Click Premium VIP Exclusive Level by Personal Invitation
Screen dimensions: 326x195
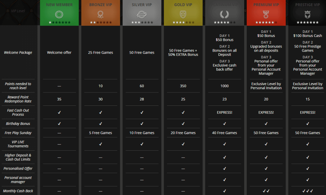266,86
